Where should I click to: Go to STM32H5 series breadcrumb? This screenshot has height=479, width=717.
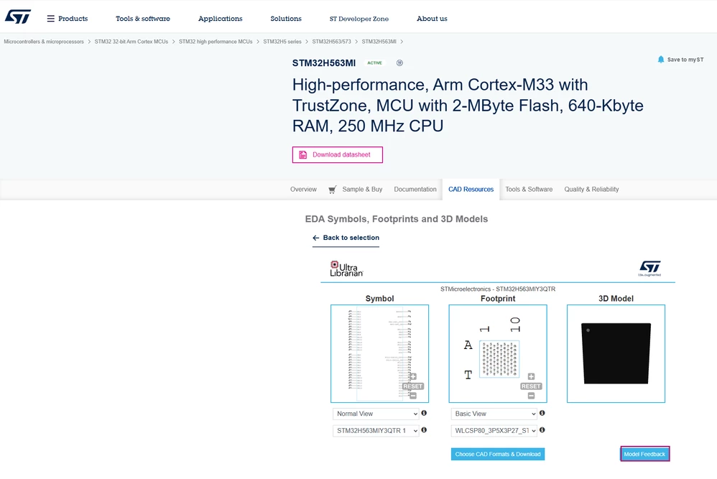282,42
